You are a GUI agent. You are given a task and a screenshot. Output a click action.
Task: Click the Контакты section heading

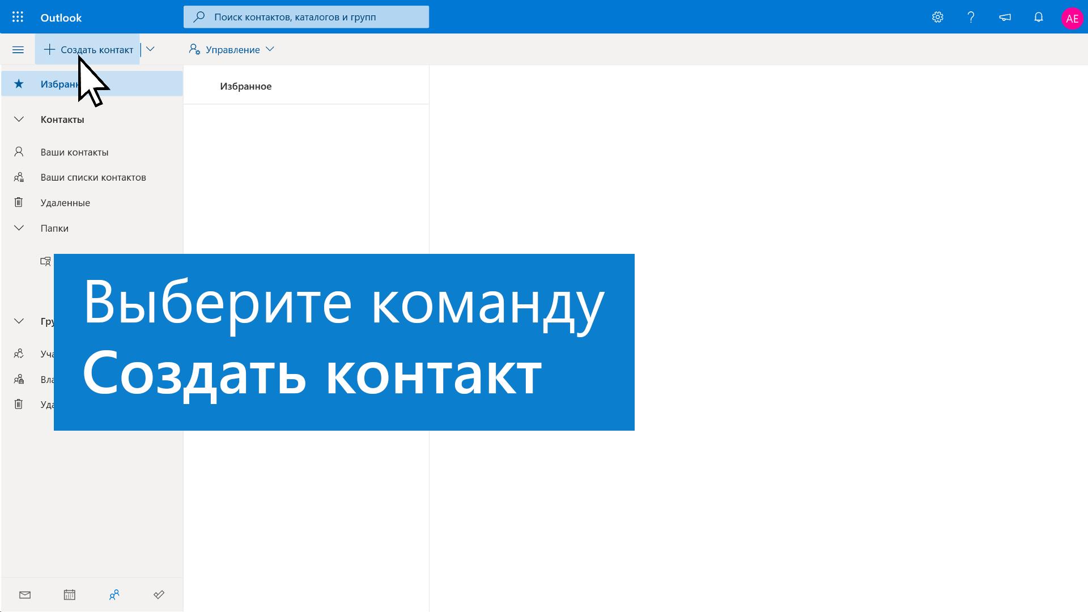62,120
